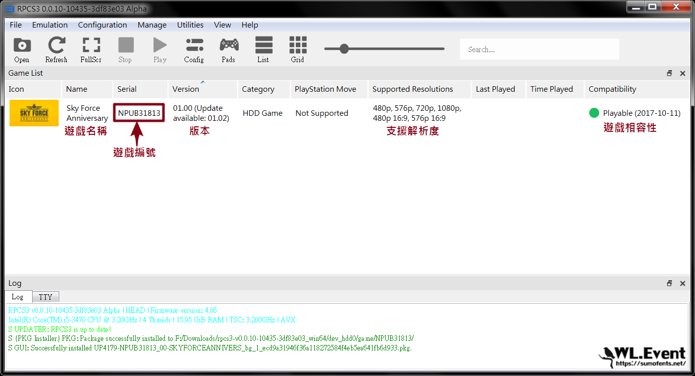Screen dimensions: 695x376
Task: Minimize the RPCS3 window
Action: 635,7
